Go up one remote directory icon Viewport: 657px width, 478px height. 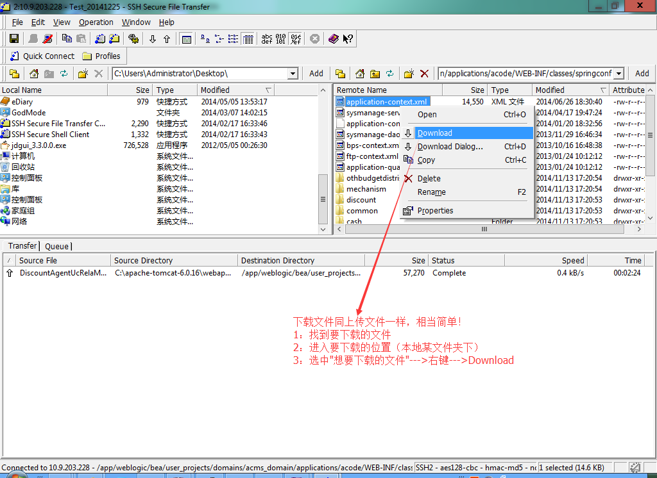[375, 74]
